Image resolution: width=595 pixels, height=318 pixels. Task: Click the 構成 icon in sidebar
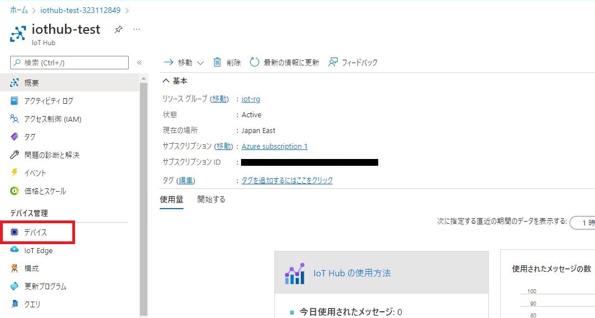pos(14,268)
